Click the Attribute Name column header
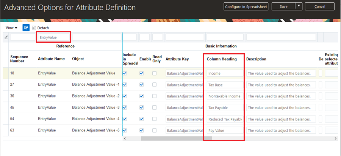Viewport: 341px width, 156px height. click(x=51, y=59)
